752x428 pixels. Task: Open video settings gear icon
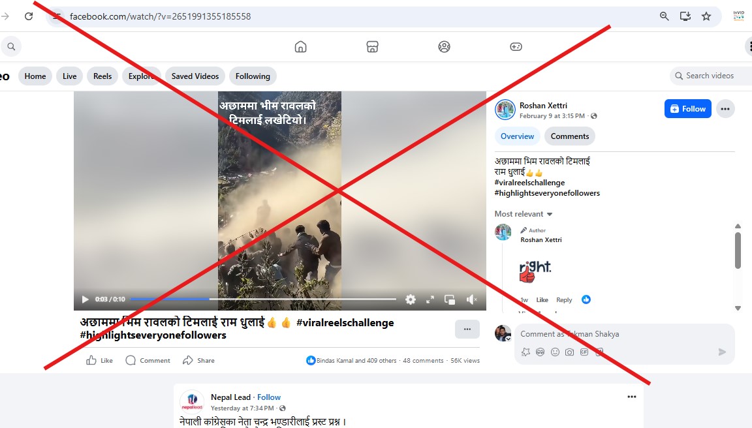coord(411,299)
